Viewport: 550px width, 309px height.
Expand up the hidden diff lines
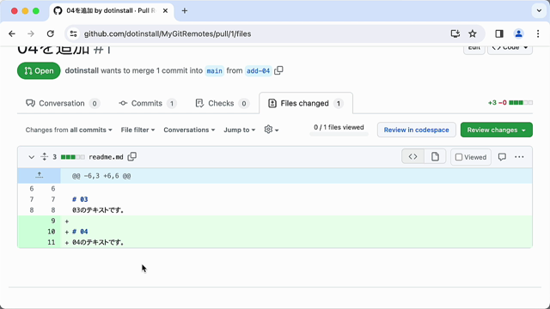pyautogui.click(x=39, y=175)
